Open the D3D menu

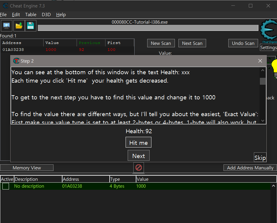(46, 15)
